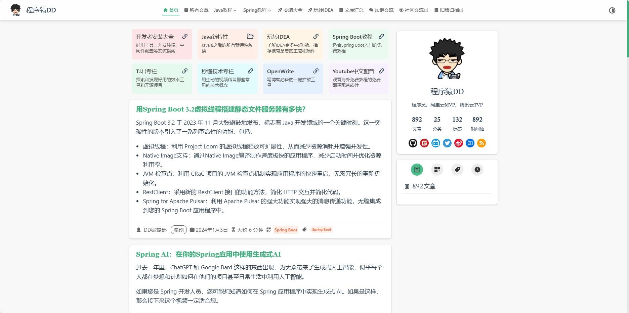Click the calendar icon beside 2024年1月5日
The image size is (629, 313).
tap(192, 230)
